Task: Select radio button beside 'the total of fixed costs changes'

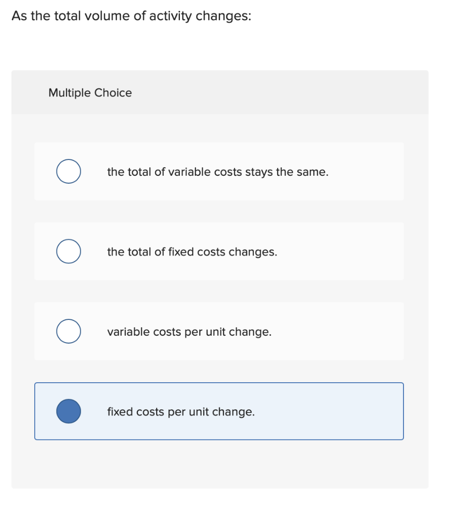Action: pos(68,251)
